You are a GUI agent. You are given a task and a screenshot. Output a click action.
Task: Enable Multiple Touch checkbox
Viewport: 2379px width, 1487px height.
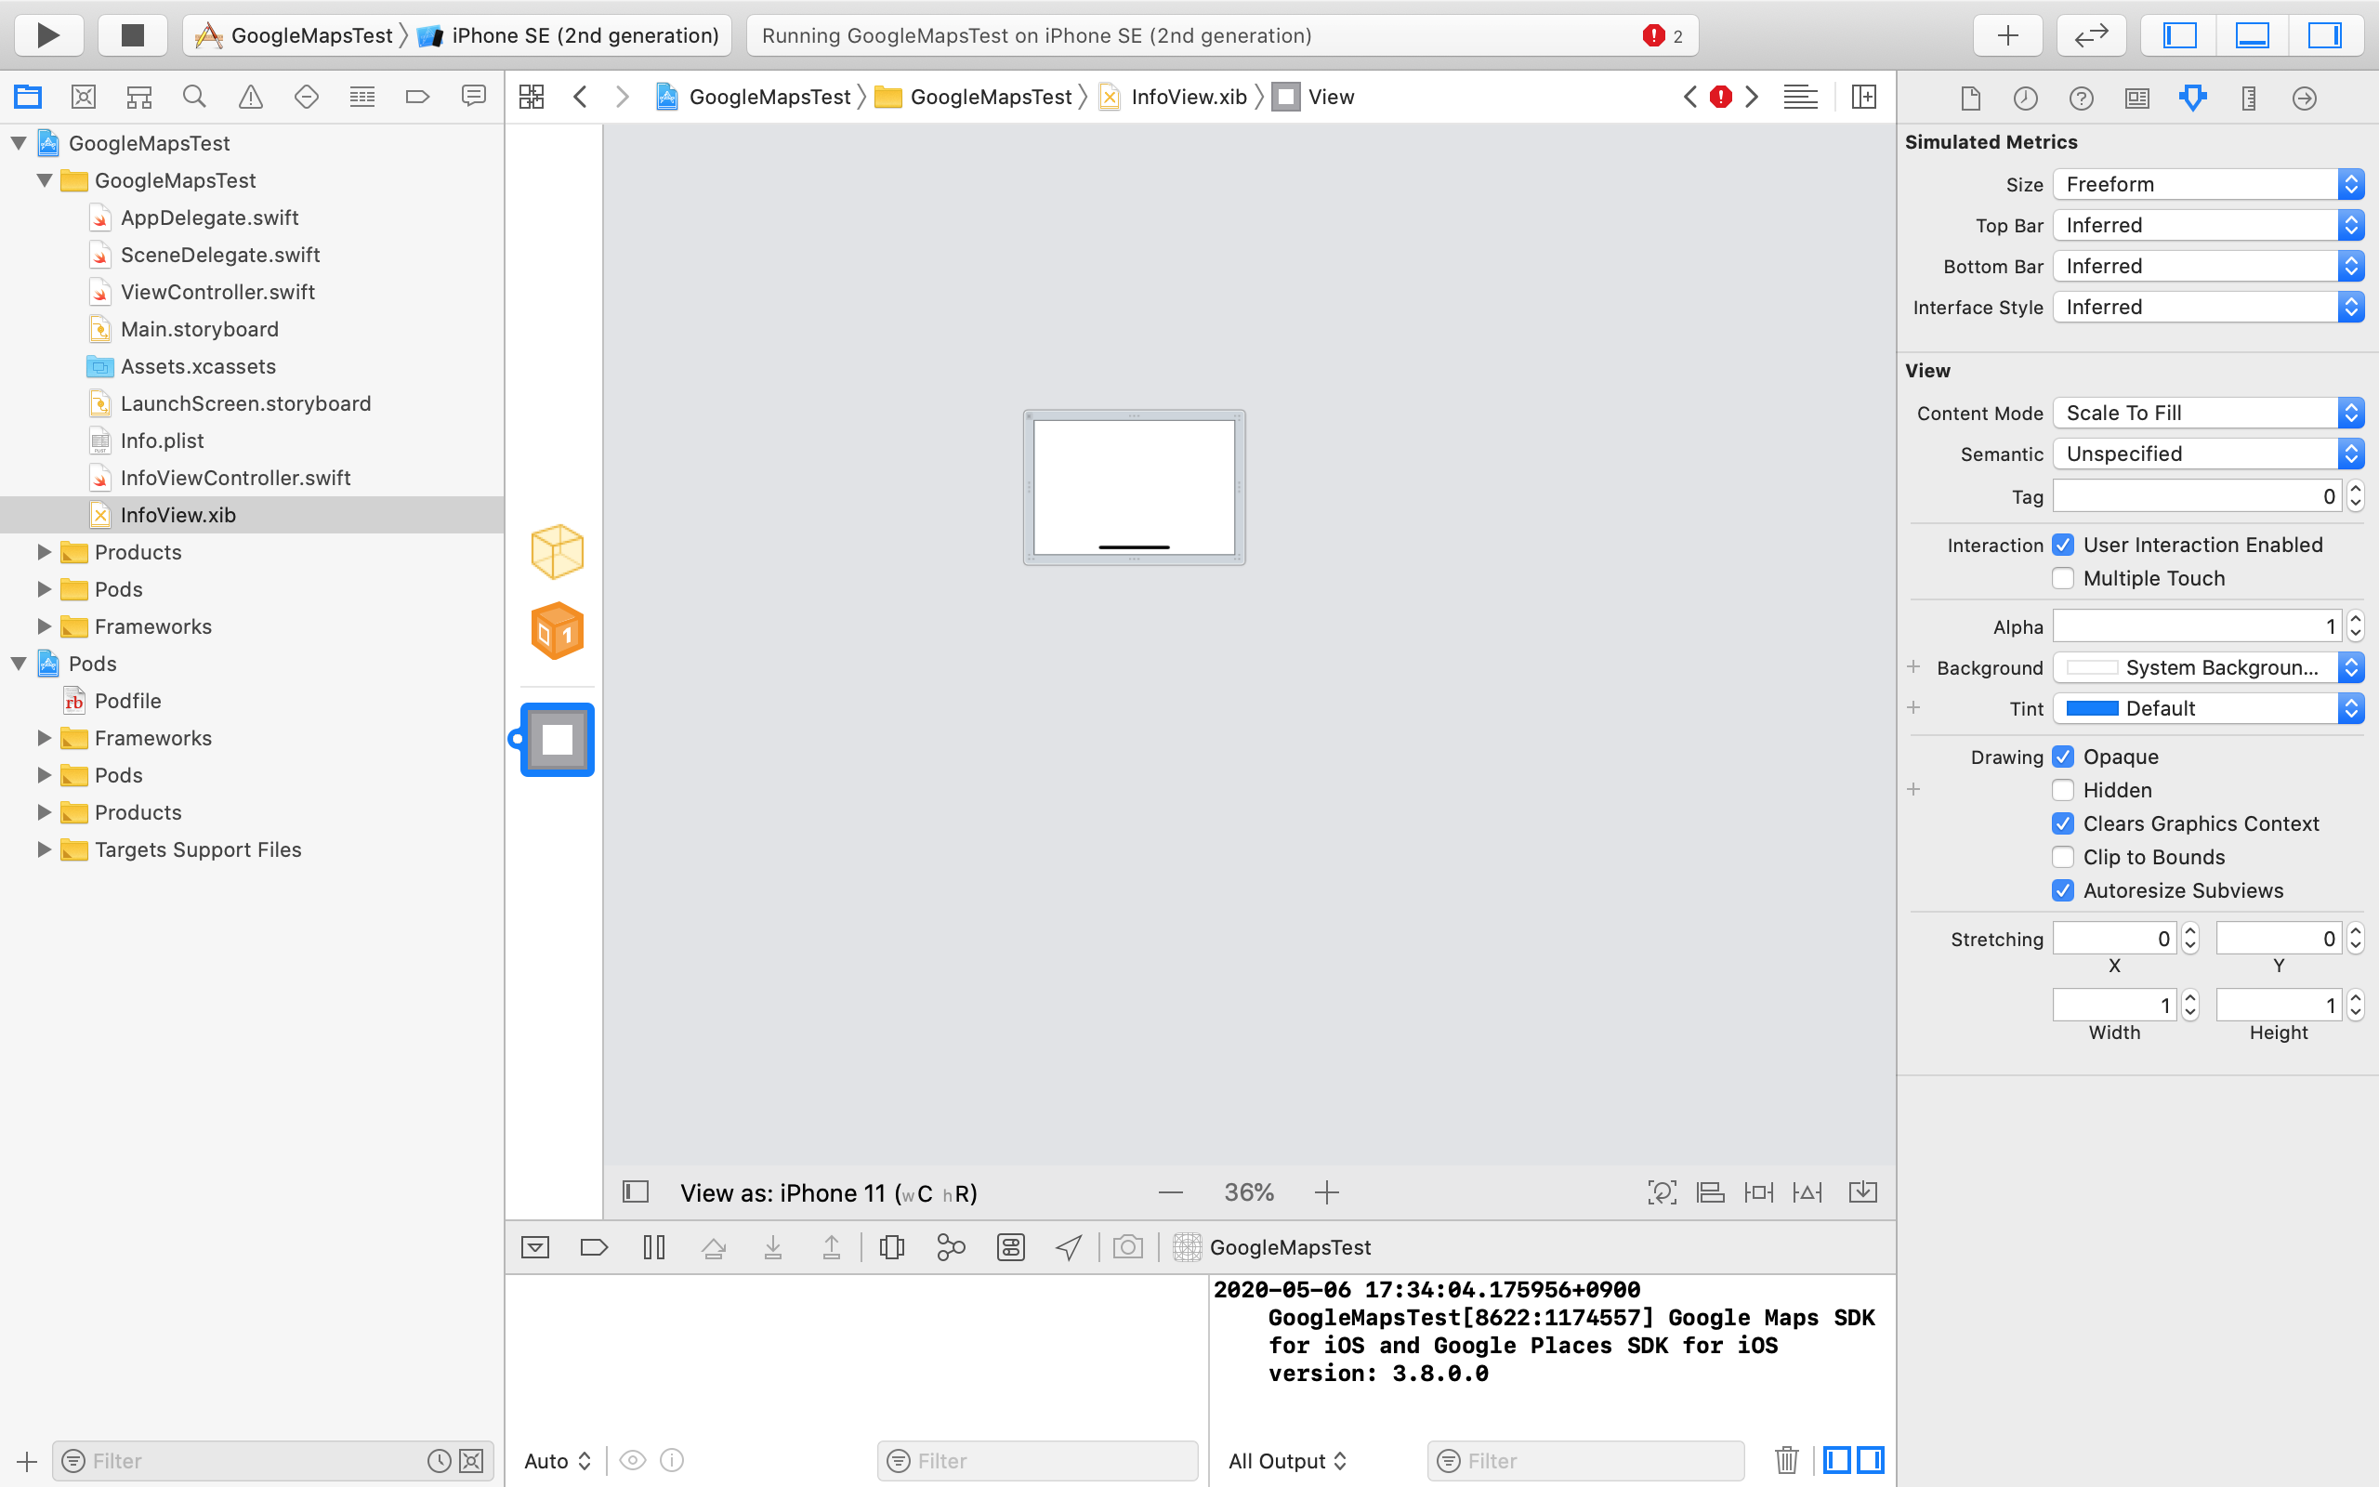2062,577
